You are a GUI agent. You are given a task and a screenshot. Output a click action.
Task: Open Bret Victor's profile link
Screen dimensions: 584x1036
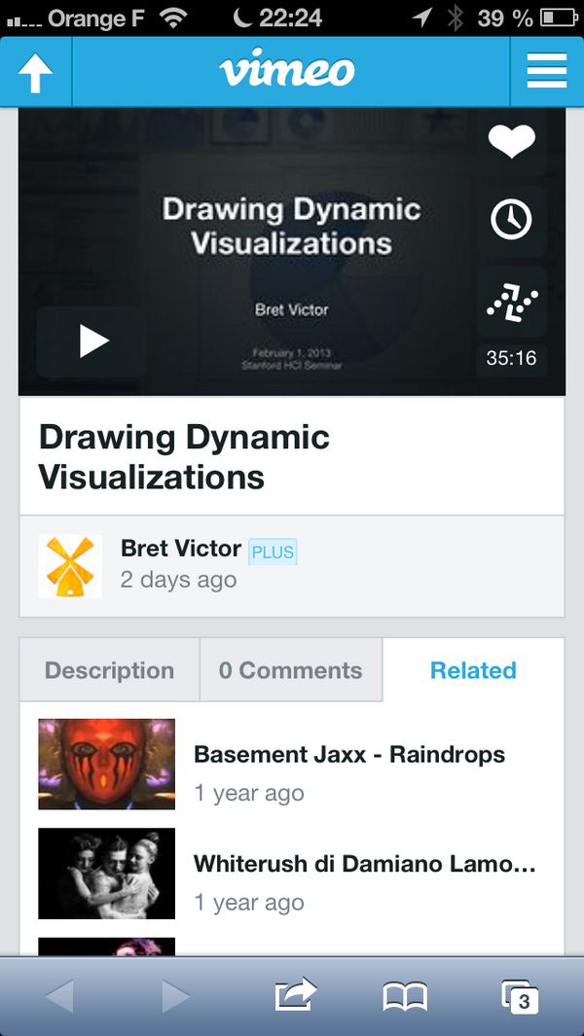tap(180, 549)
